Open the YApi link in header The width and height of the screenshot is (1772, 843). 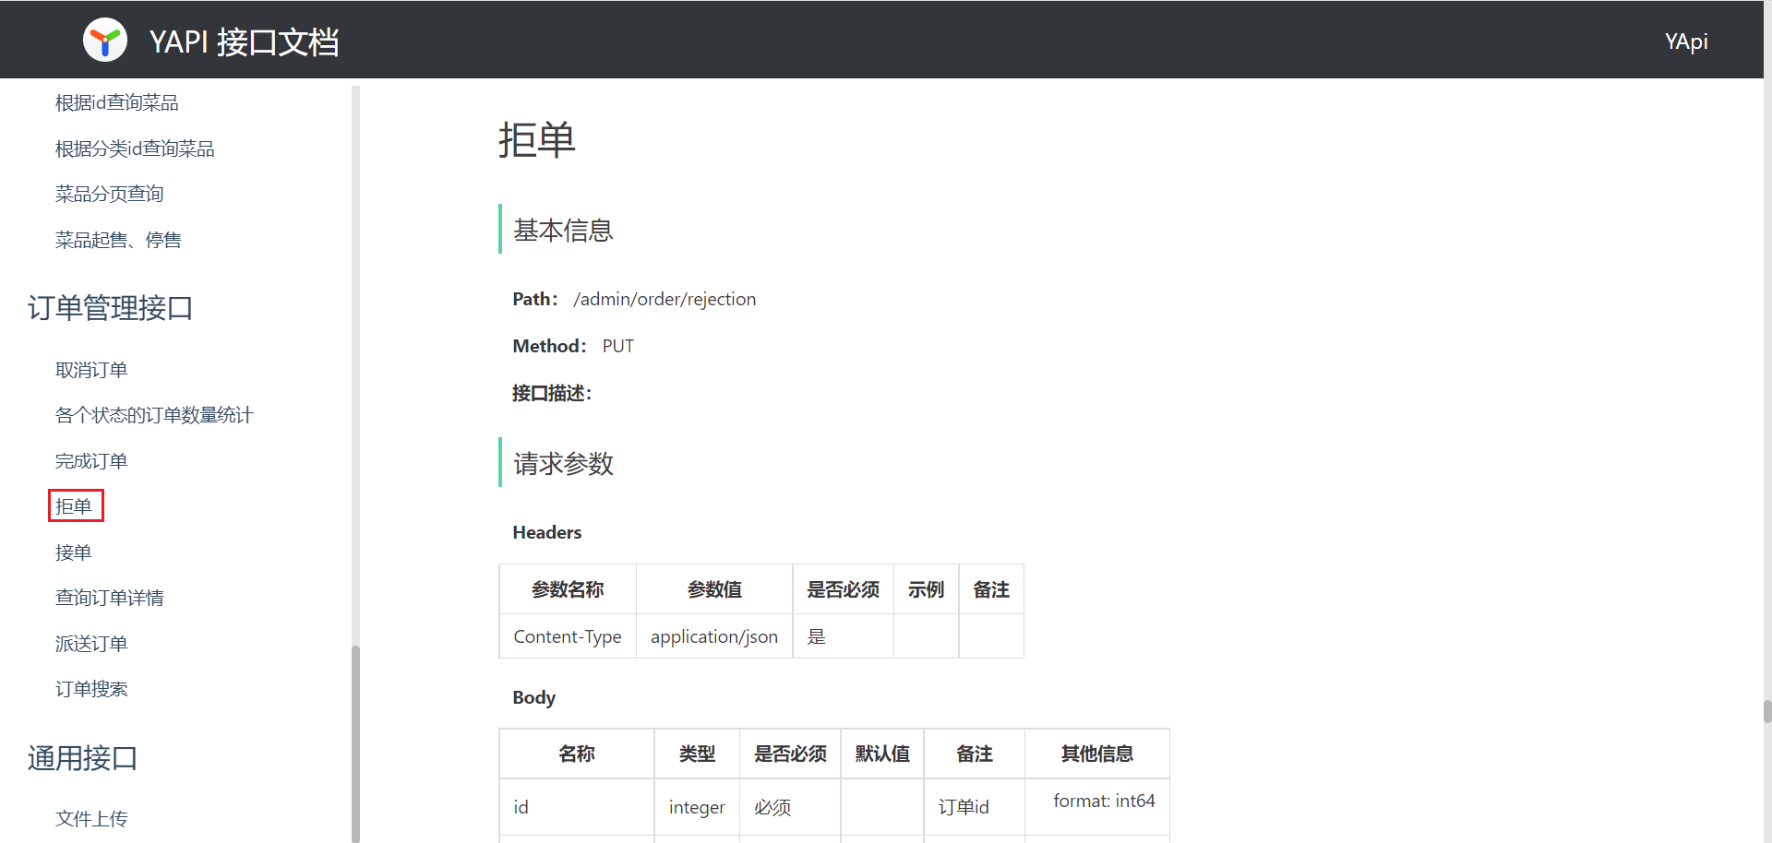pyautogui.click(x=1685, y=42)
